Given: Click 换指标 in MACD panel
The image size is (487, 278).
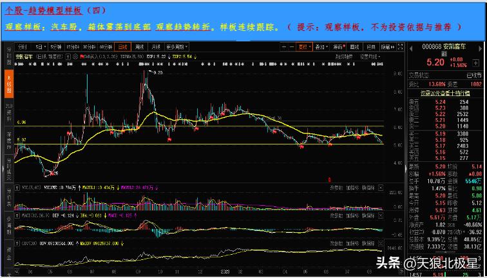Looking at the screenshot, I should (x=369, y=215).
